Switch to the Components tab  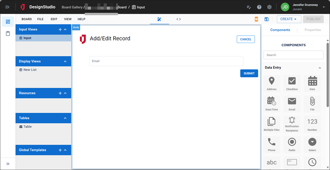click(280, 30)
